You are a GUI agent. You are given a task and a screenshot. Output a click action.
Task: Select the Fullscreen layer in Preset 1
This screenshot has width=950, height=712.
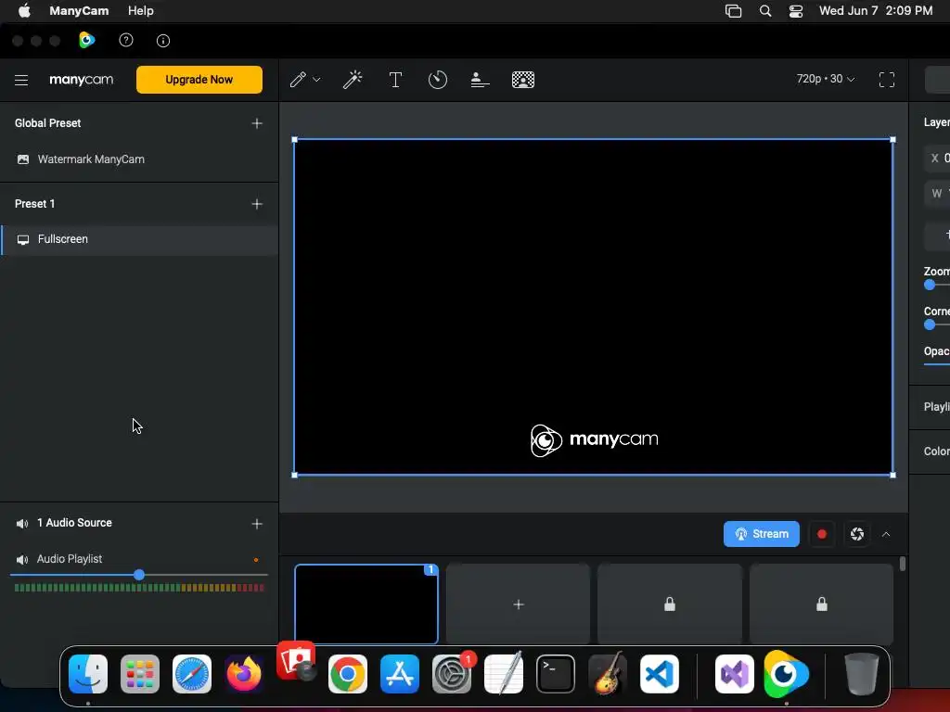139,240
